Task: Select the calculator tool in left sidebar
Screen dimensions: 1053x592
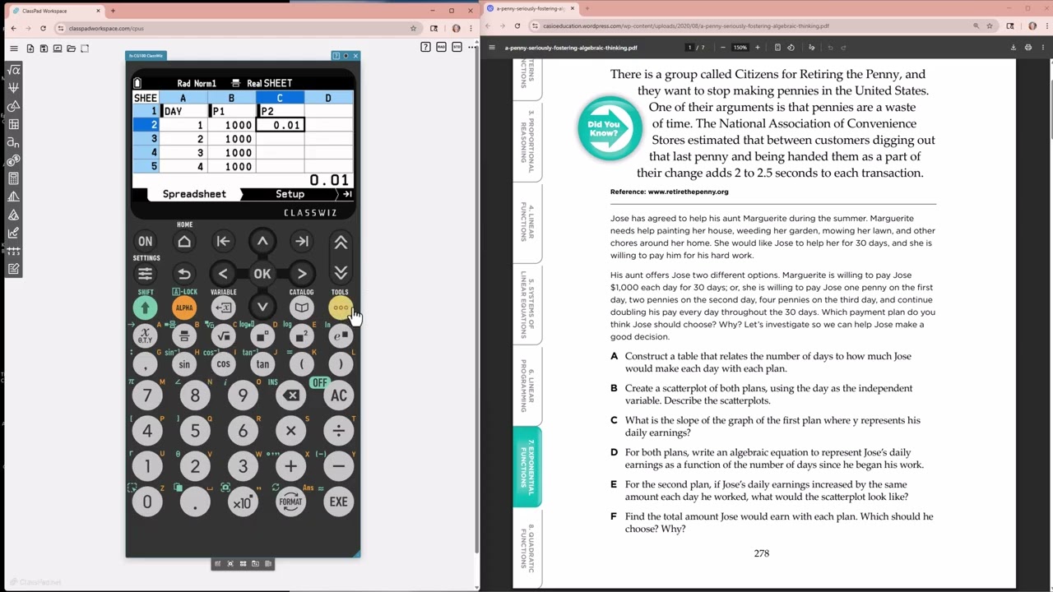Action: [13, 178]
